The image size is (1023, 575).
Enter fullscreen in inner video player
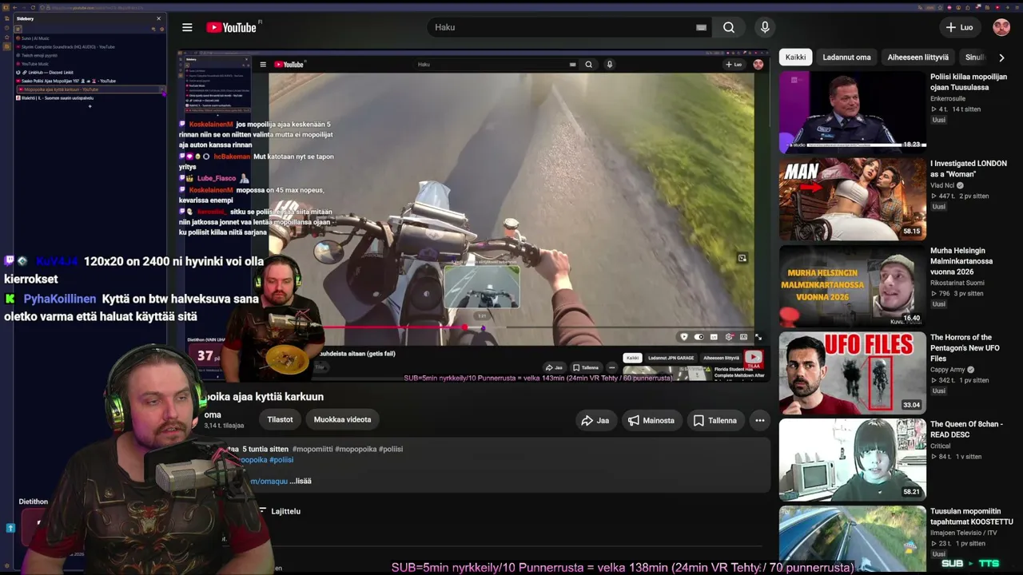pyautogui.click(x=758, y=337)
